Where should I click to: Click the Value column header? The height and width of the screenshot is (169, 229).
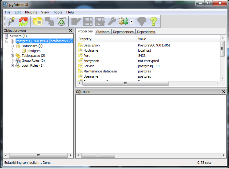coord(178,39)
